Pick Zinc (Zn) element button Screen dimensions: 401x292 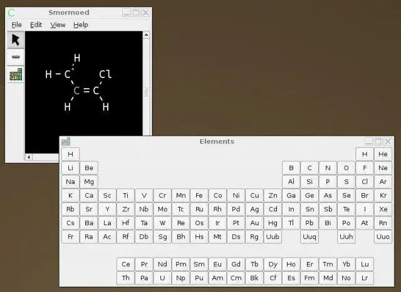[273, 196]
